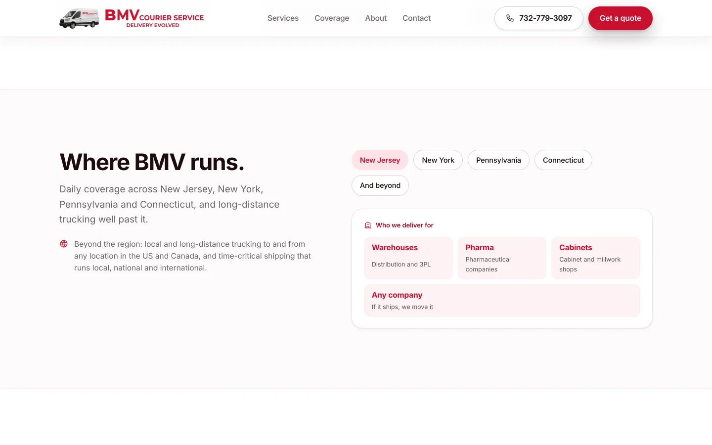Image resolution: width=712 pixels, height=445 pixels.
Task: Open the Contact navigation link
Action: point(416,18)
